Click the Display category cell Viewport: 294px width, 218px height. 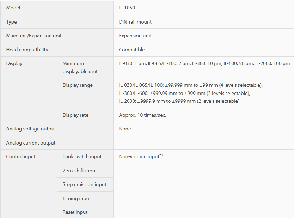tap(29, 89)
